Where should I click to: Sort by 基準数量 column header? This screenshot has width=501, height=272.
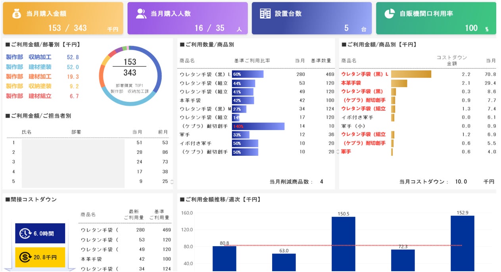click(x=321, y=61)
